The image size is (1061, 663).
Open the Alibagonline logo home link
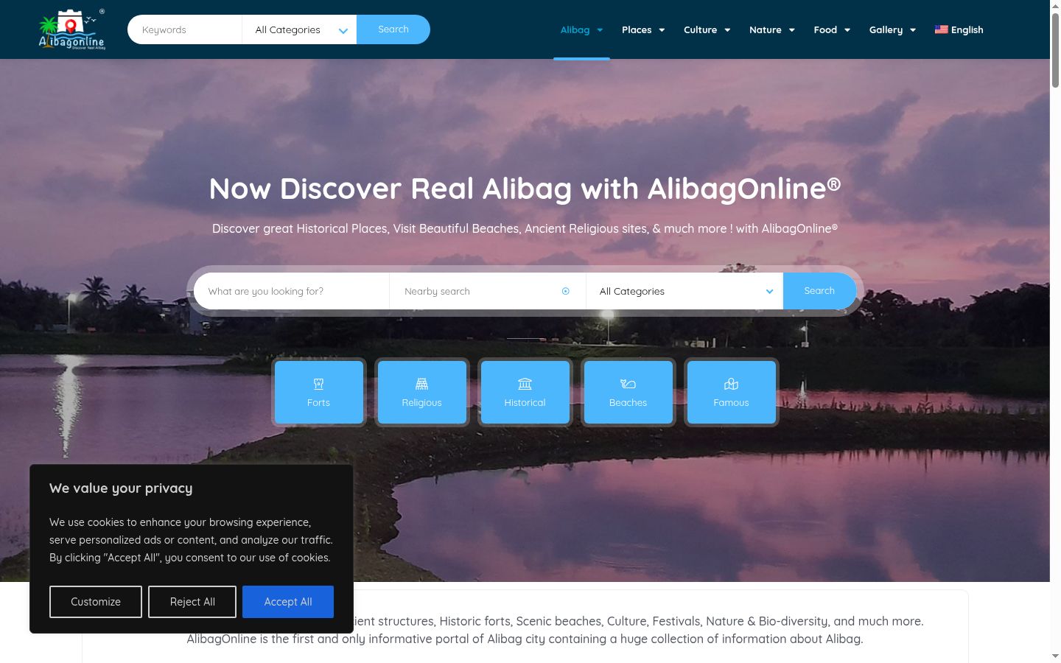tap(71, 29)
